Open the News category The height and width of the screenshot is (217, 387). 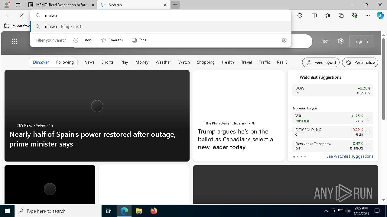(x=89, y=62)
